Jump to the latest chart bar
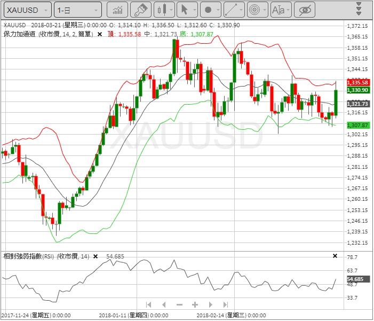The image size is (374, 321). click(x=226, y=304)
